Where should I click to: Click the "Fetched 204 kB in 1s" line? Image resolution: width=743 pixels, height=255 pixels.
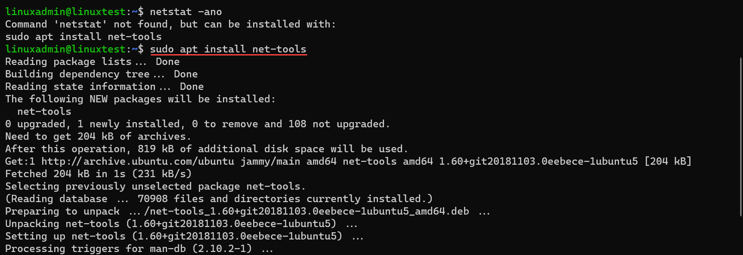tap(98, 174)
